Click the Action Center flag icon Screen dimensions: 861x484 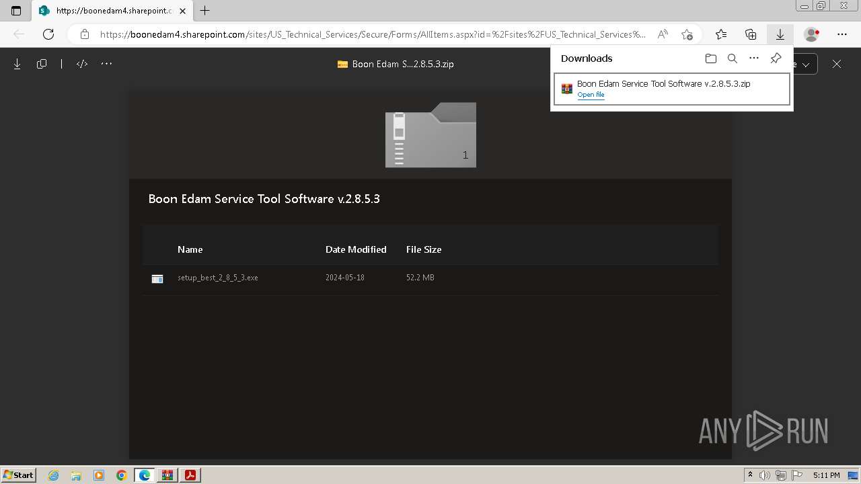(796, 475)
